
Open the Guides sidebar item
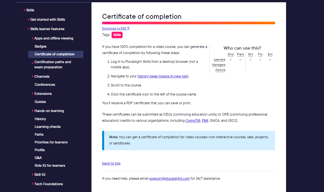click(40, 102)
